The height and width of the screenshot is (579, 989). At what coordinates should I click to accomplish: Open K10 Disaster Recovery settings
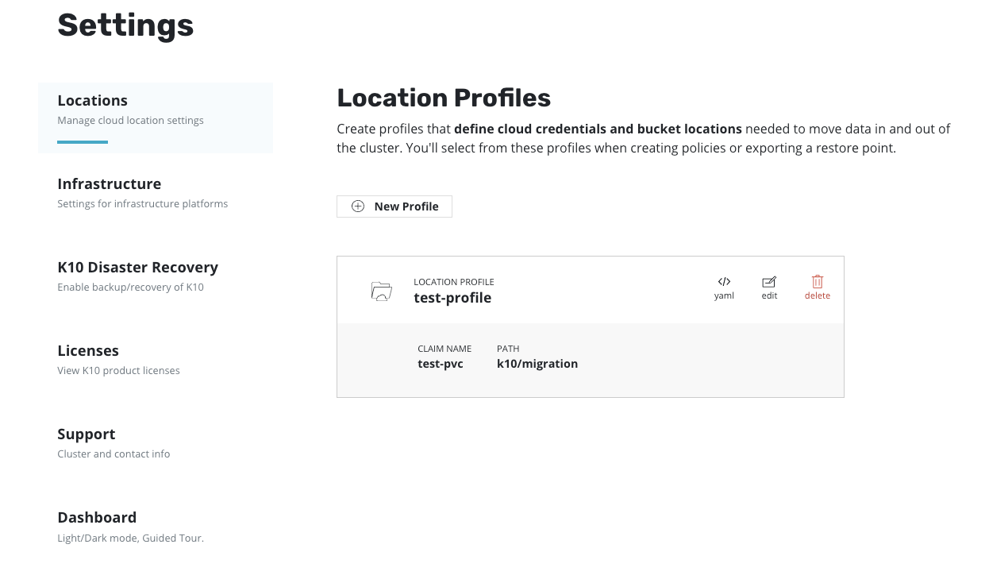point(138,267)
